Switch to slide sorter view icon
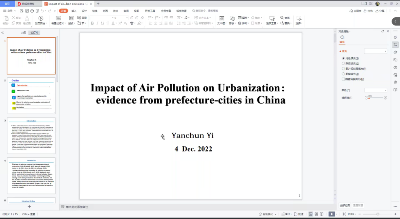The height and width of the screenshot is (219, 400). (316, 214)
